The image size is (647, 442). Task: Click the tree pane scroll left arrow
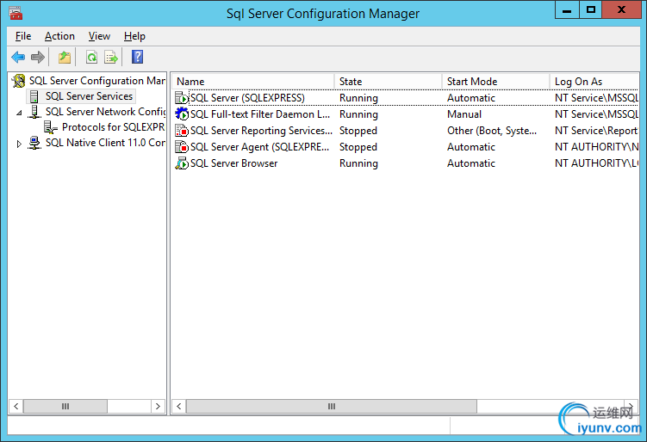pyautogui.click(x=16, y=406)
